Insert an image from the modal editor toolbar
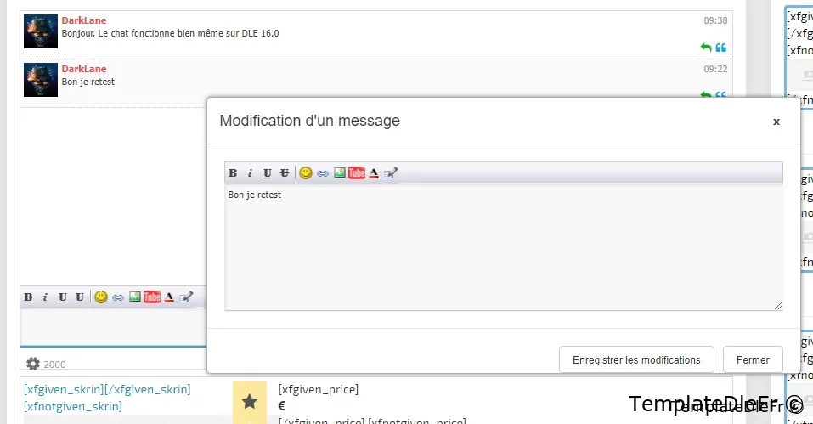813x424 pixels. (340, 173)
